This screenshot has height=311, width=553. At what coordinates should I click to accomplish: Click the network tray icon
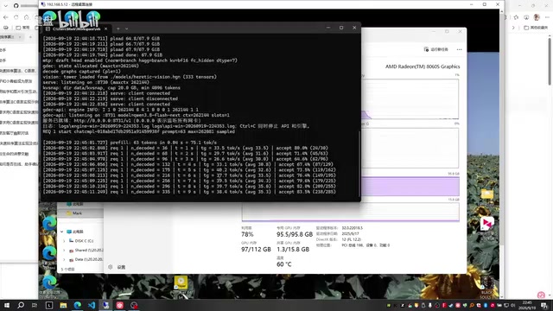point(506,305)
